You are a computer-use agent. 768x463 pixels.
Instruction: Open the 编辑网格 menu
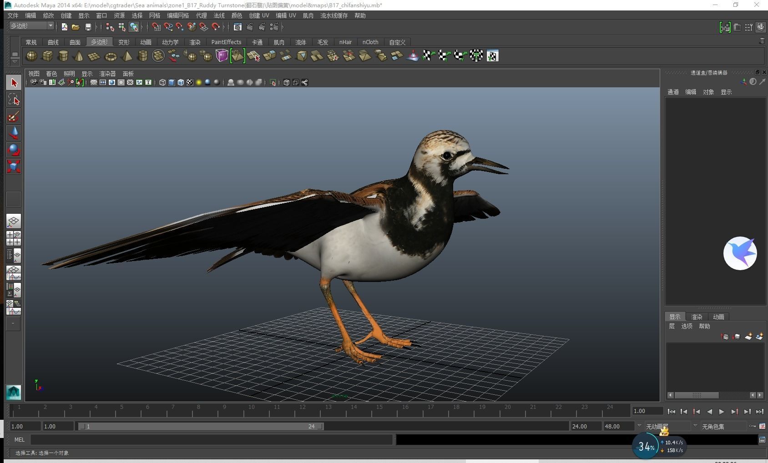pyautogui.click(x=178, y=15)
